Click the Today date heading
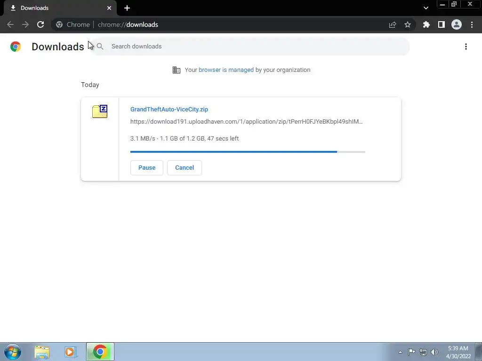Screen dimensions: 482x361 [90, 85]
